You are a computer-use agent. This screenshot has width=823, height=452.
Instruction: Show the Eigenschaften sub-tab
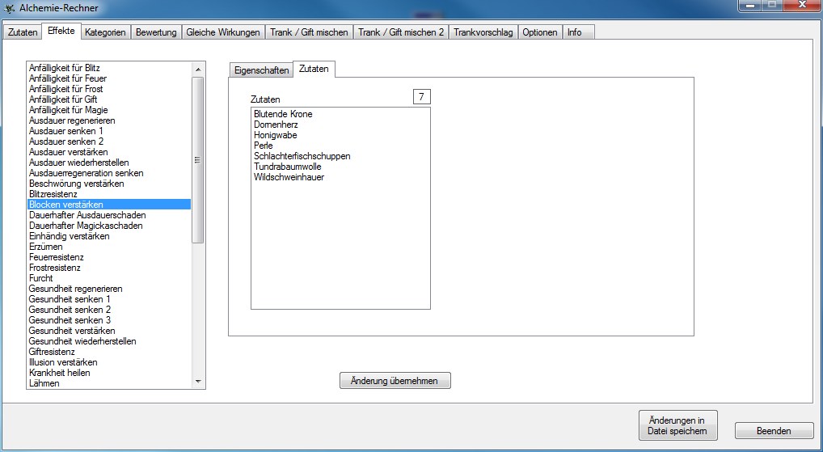point(261,70)
